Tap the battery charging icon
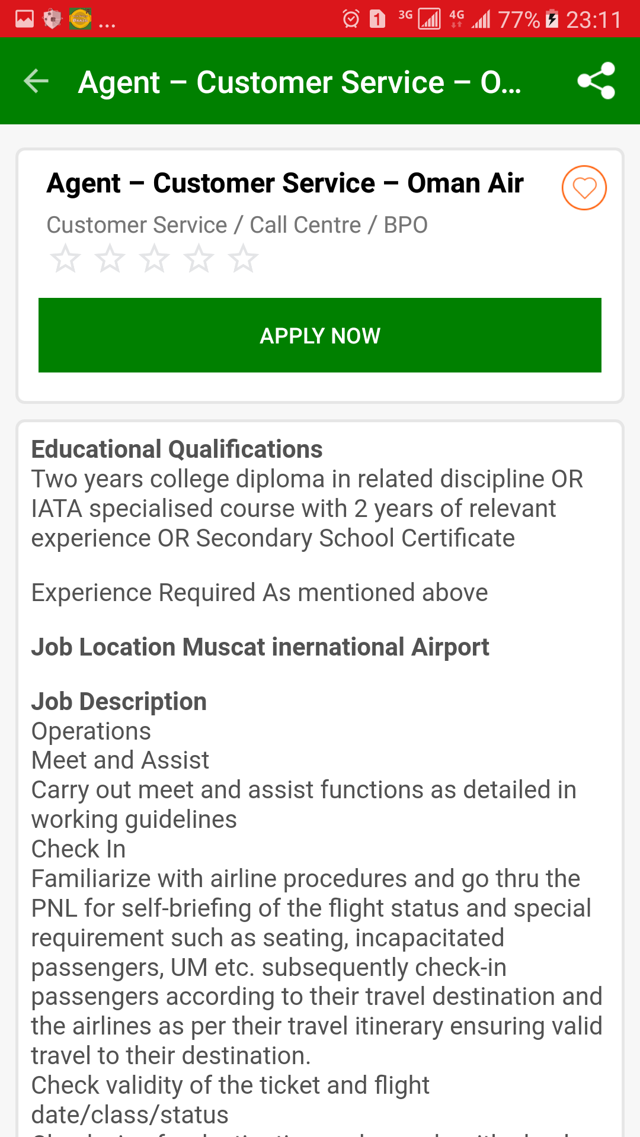The width and height of the screenshot is (640, 1137). [552, 20]
